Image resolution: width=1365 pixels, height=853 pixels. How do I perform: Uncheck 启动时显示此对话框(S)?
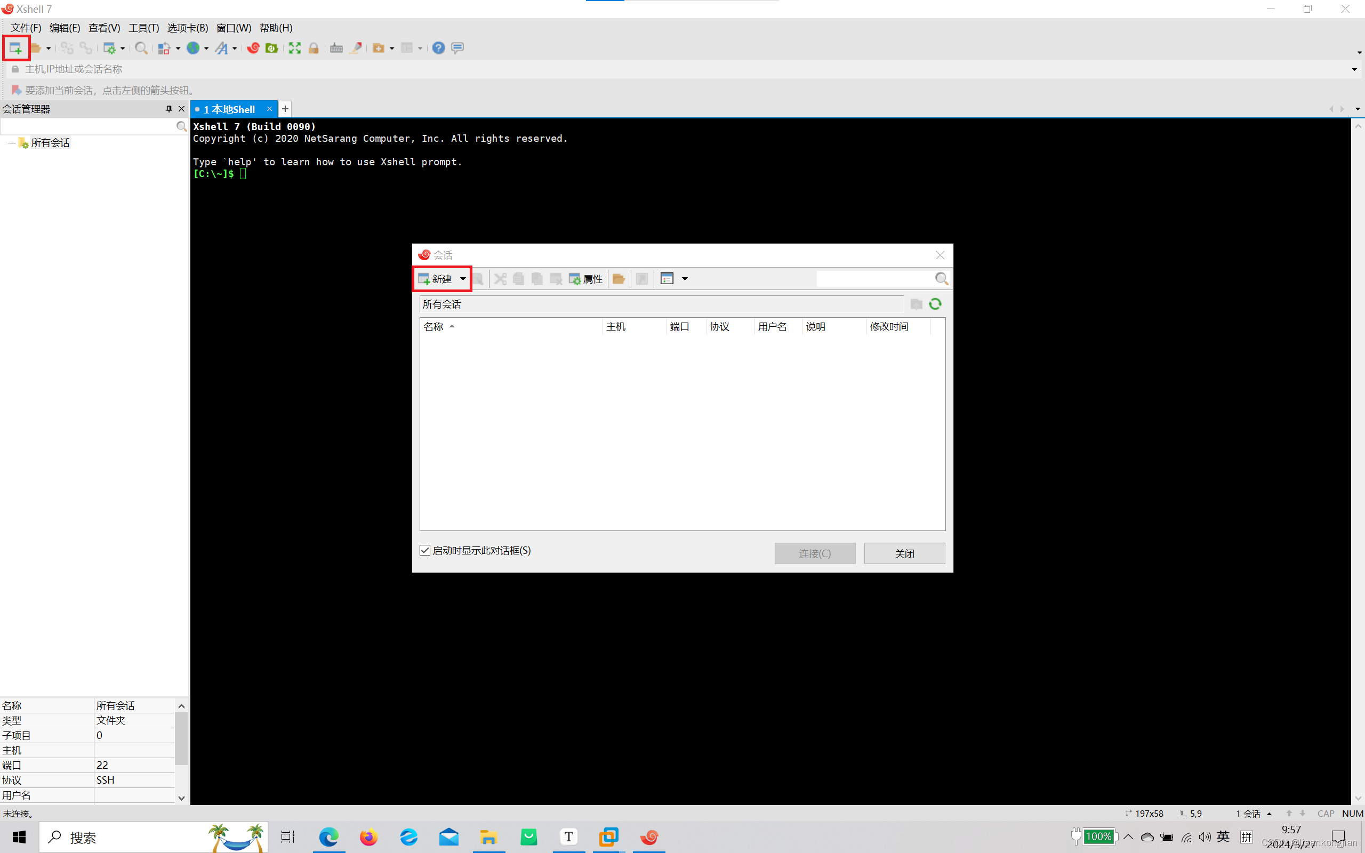coord(425,550)
